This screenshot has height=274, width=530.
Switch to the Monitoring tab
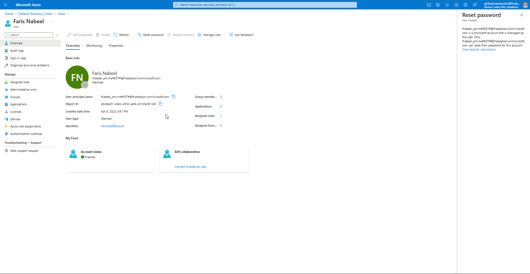coord(94,46)
